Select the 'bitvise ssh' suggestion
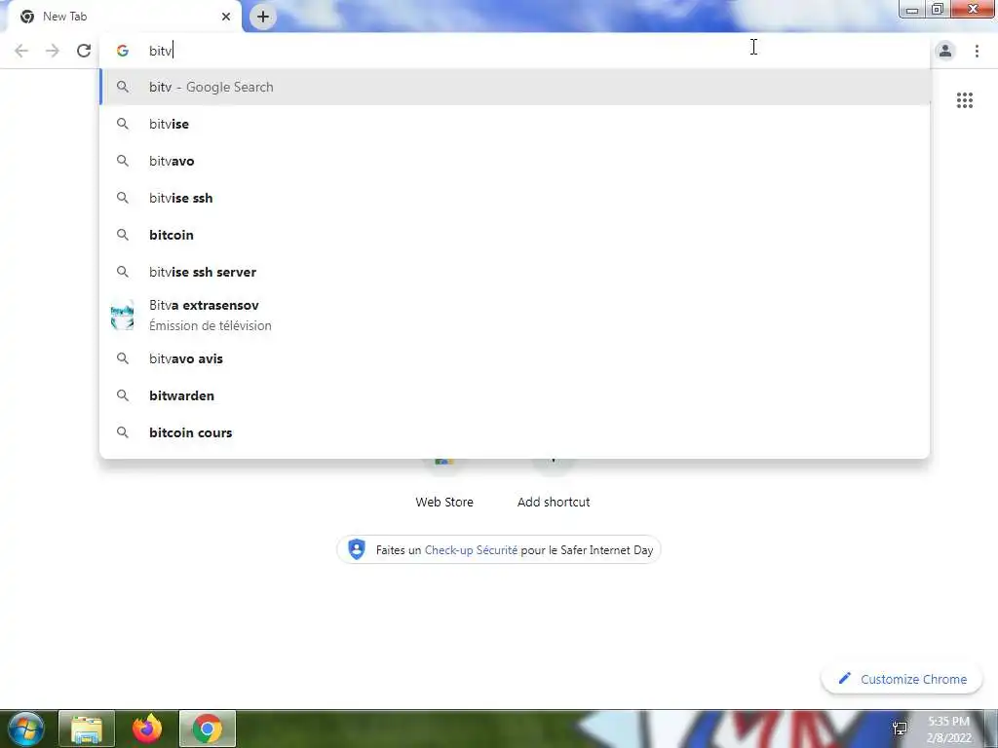Viewport: 998px width, 748px height. tap(515, 198)
